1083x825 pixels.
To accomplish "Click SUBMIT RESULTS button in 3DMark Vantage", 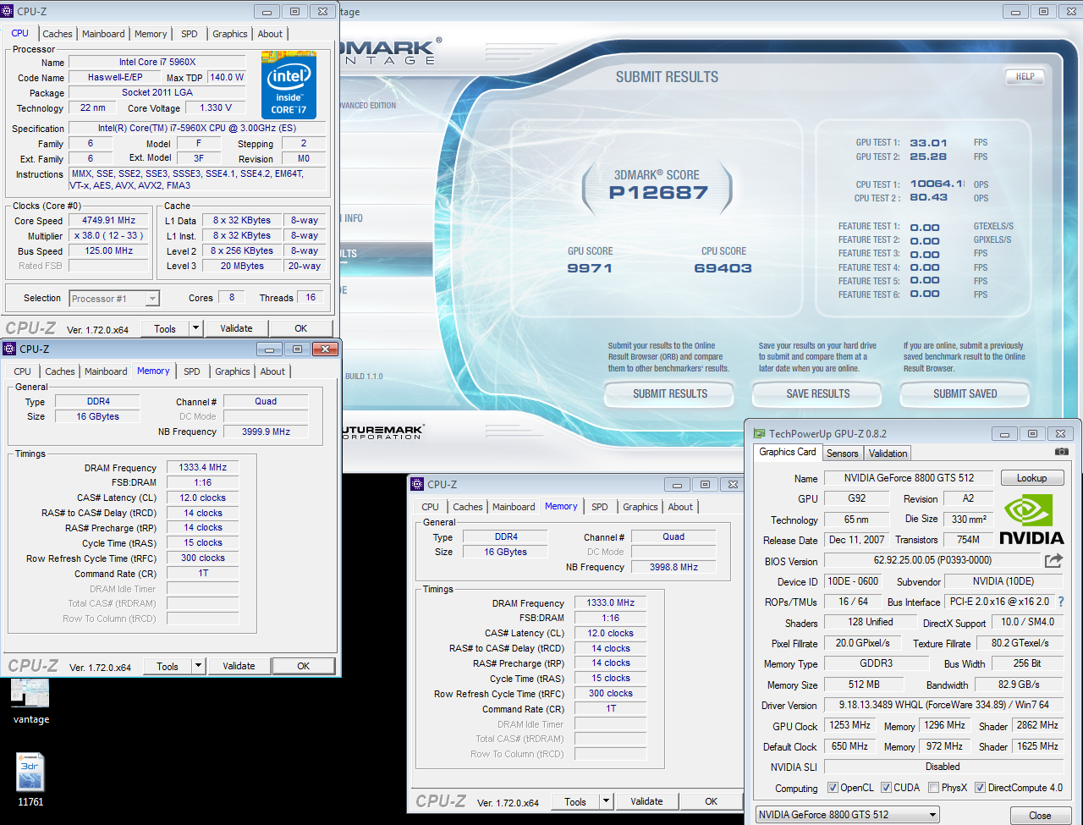I will tap(670, 393).
